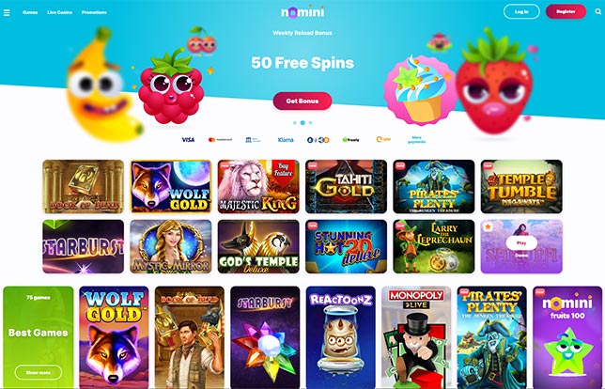Go to third carousel slide dot
The image size is (605, 389).
point(311,123)
